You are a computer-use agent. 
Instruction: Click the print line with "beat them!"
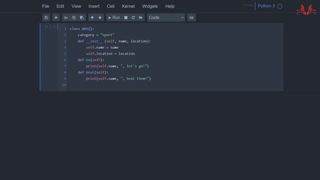[118, 78]
